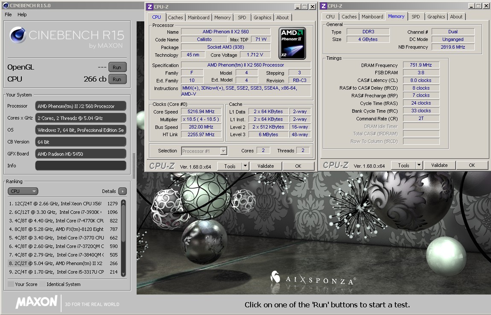Click Tools button in left CPU-Z window

pos(230,166)
